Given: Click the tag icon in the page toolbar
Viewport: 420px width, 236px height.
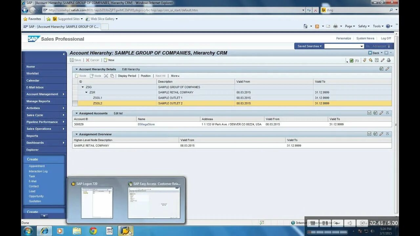Looking at the screenshot, I should [365, 59].
